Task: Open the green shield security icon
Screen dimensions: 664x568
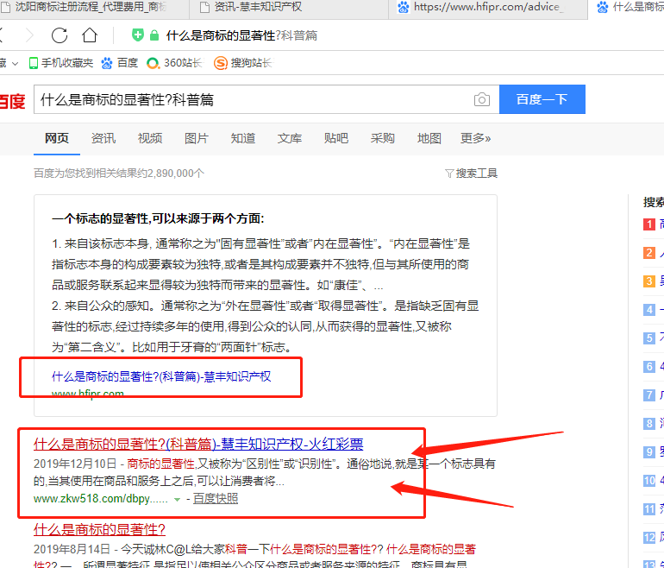Action: coord(138,35)
